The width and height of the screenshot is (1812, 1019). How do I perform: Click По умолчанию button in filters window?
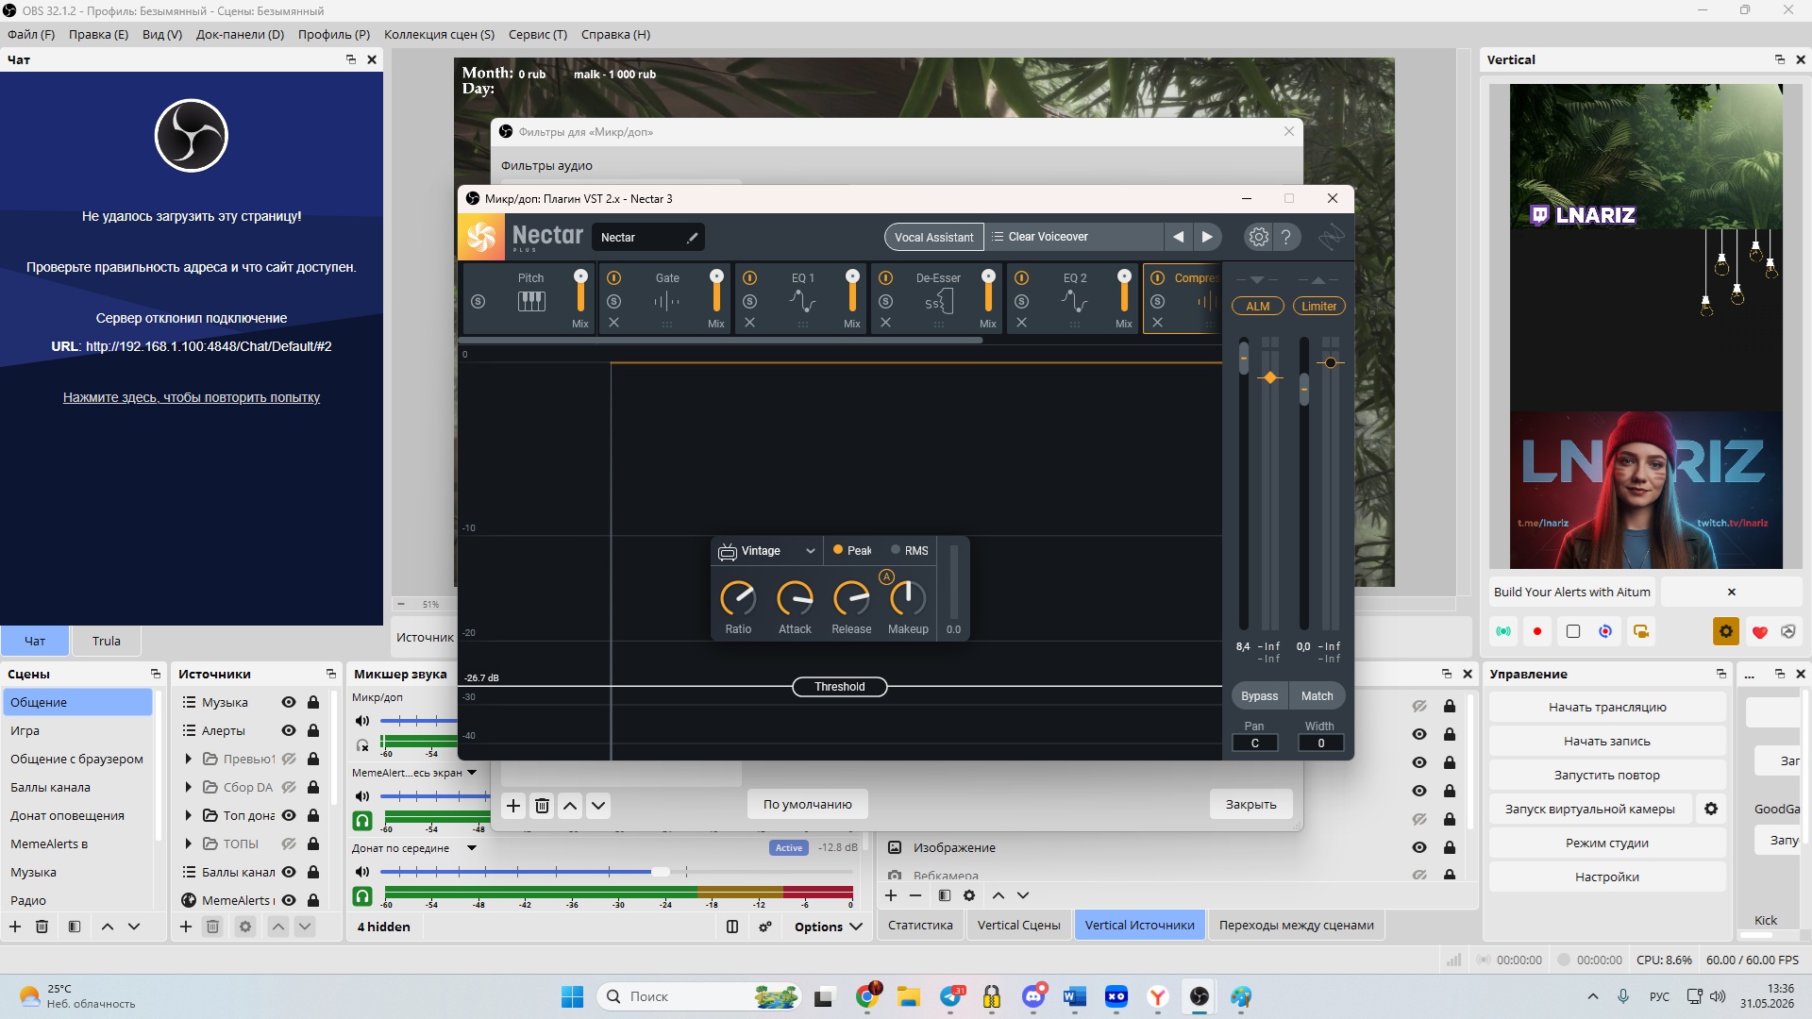[807, 805]
